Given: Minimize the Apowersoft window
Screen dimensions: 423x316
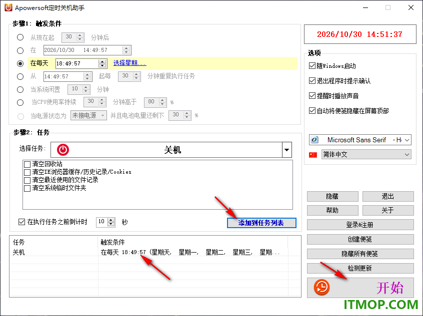Looking at the screenshot, I should pos(365,7).
